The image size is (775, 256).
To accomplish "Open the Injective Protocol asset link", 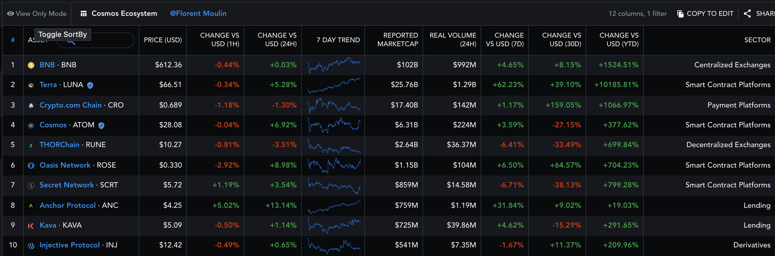I will pyautogui.click(x=70, y=245).
